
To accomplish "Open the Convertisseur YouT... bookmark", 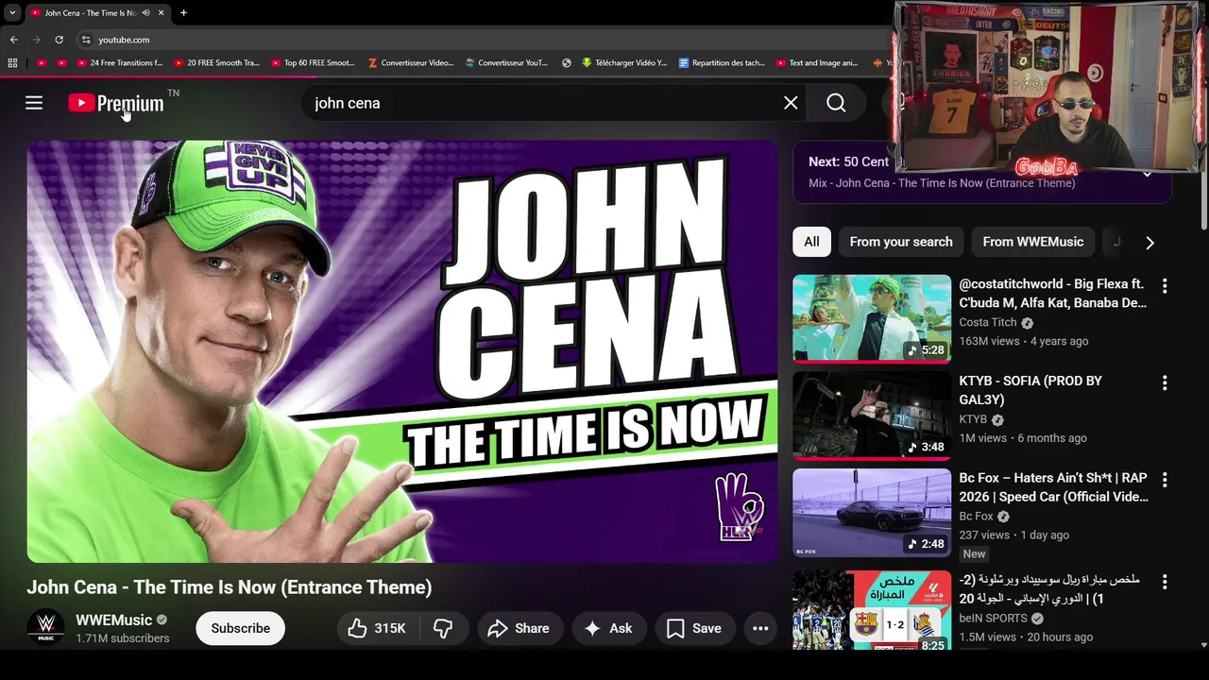I will (x=506, y=63).
